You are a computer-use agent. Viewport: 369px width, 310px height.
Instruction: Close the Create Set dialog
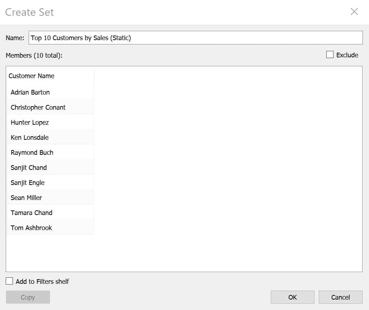tap(354, 11)
